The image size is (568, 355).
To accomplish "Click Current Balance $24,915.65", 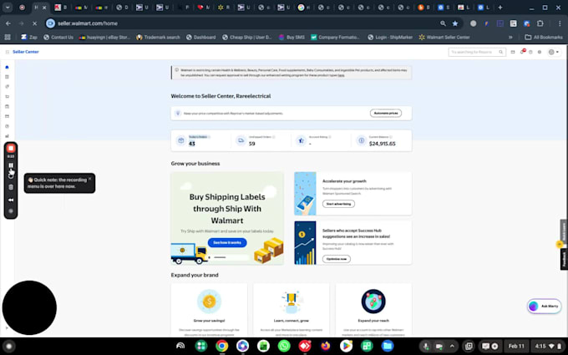I will pos(383,144).
